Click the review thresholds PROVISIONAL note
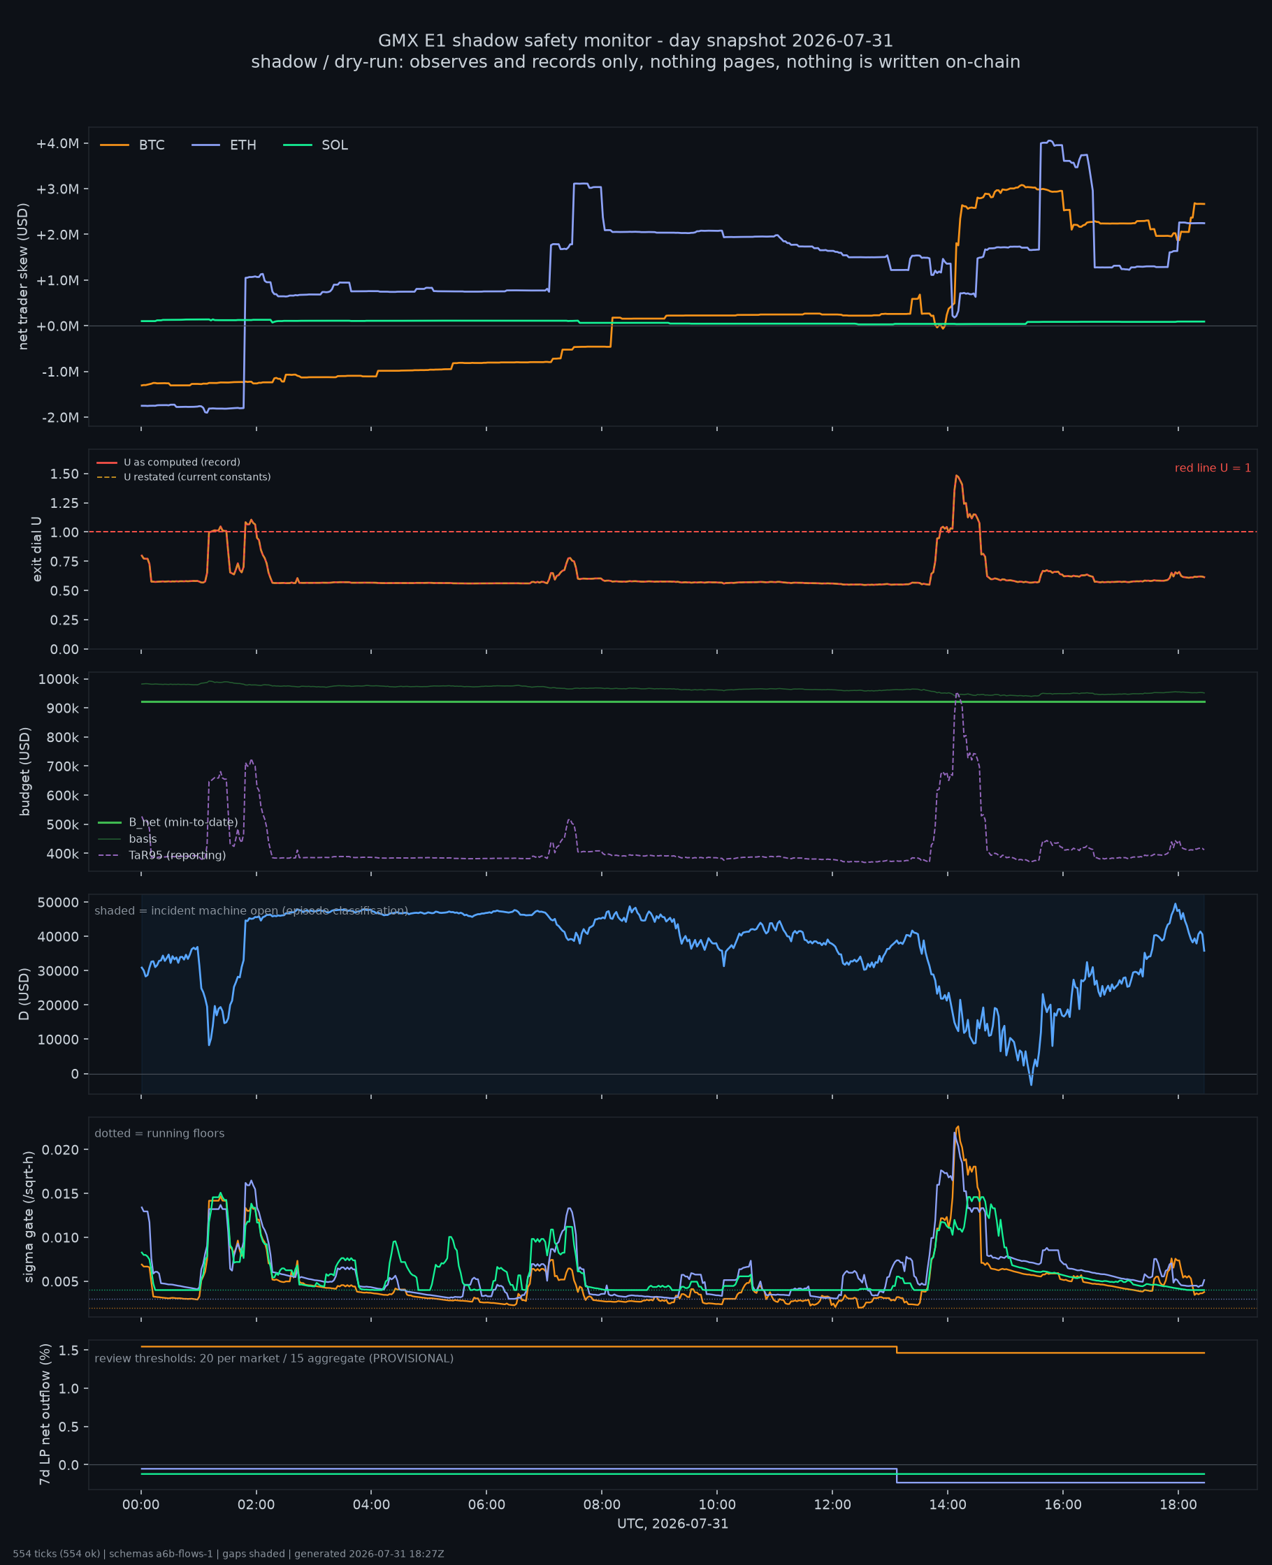Screen dimensions: 1272x1565 [x=274, y=1358]
